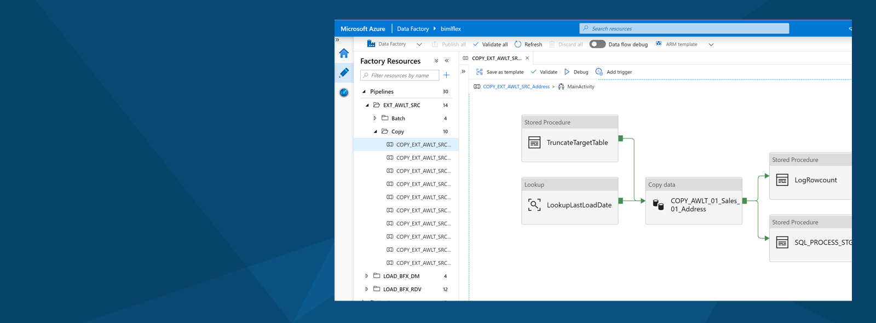The height and width of the screenshot is (323, 876).
Task: Validate the pipeline from canvas toolbar
Action: (544, 72)
